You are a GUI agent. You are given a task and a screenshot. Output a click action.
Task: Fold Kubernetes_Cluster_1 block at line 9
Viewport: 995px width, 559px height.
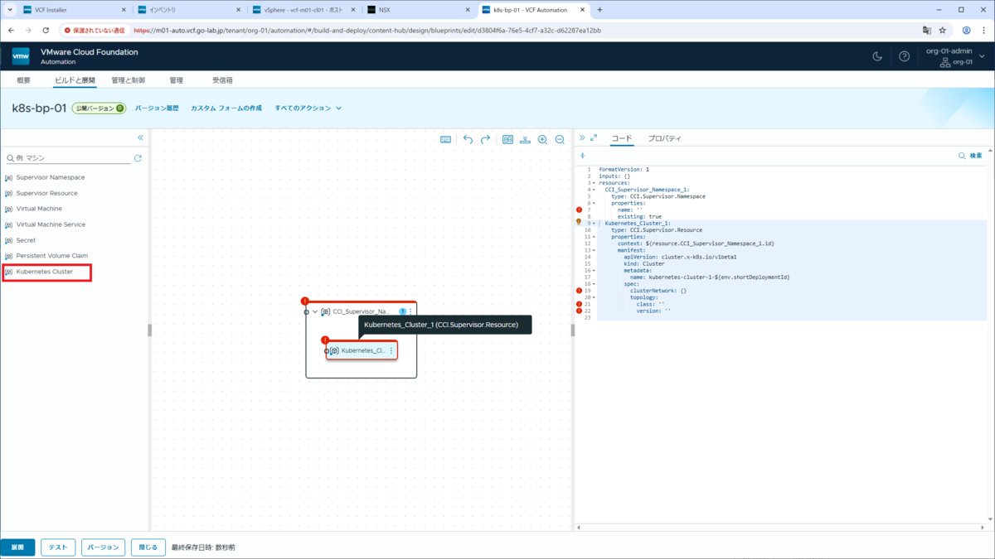click(594, 224)
